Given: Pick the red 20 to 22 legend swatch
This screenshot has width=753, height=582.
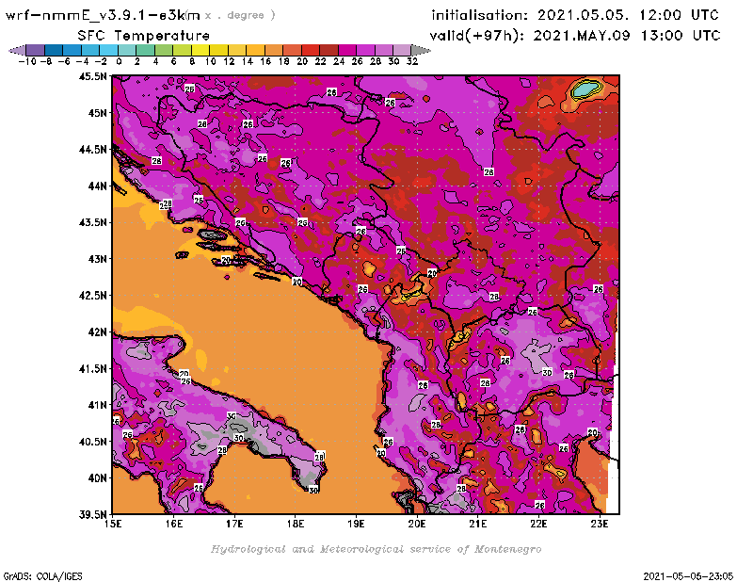Looking at the screenshot, I should (311, 51).
